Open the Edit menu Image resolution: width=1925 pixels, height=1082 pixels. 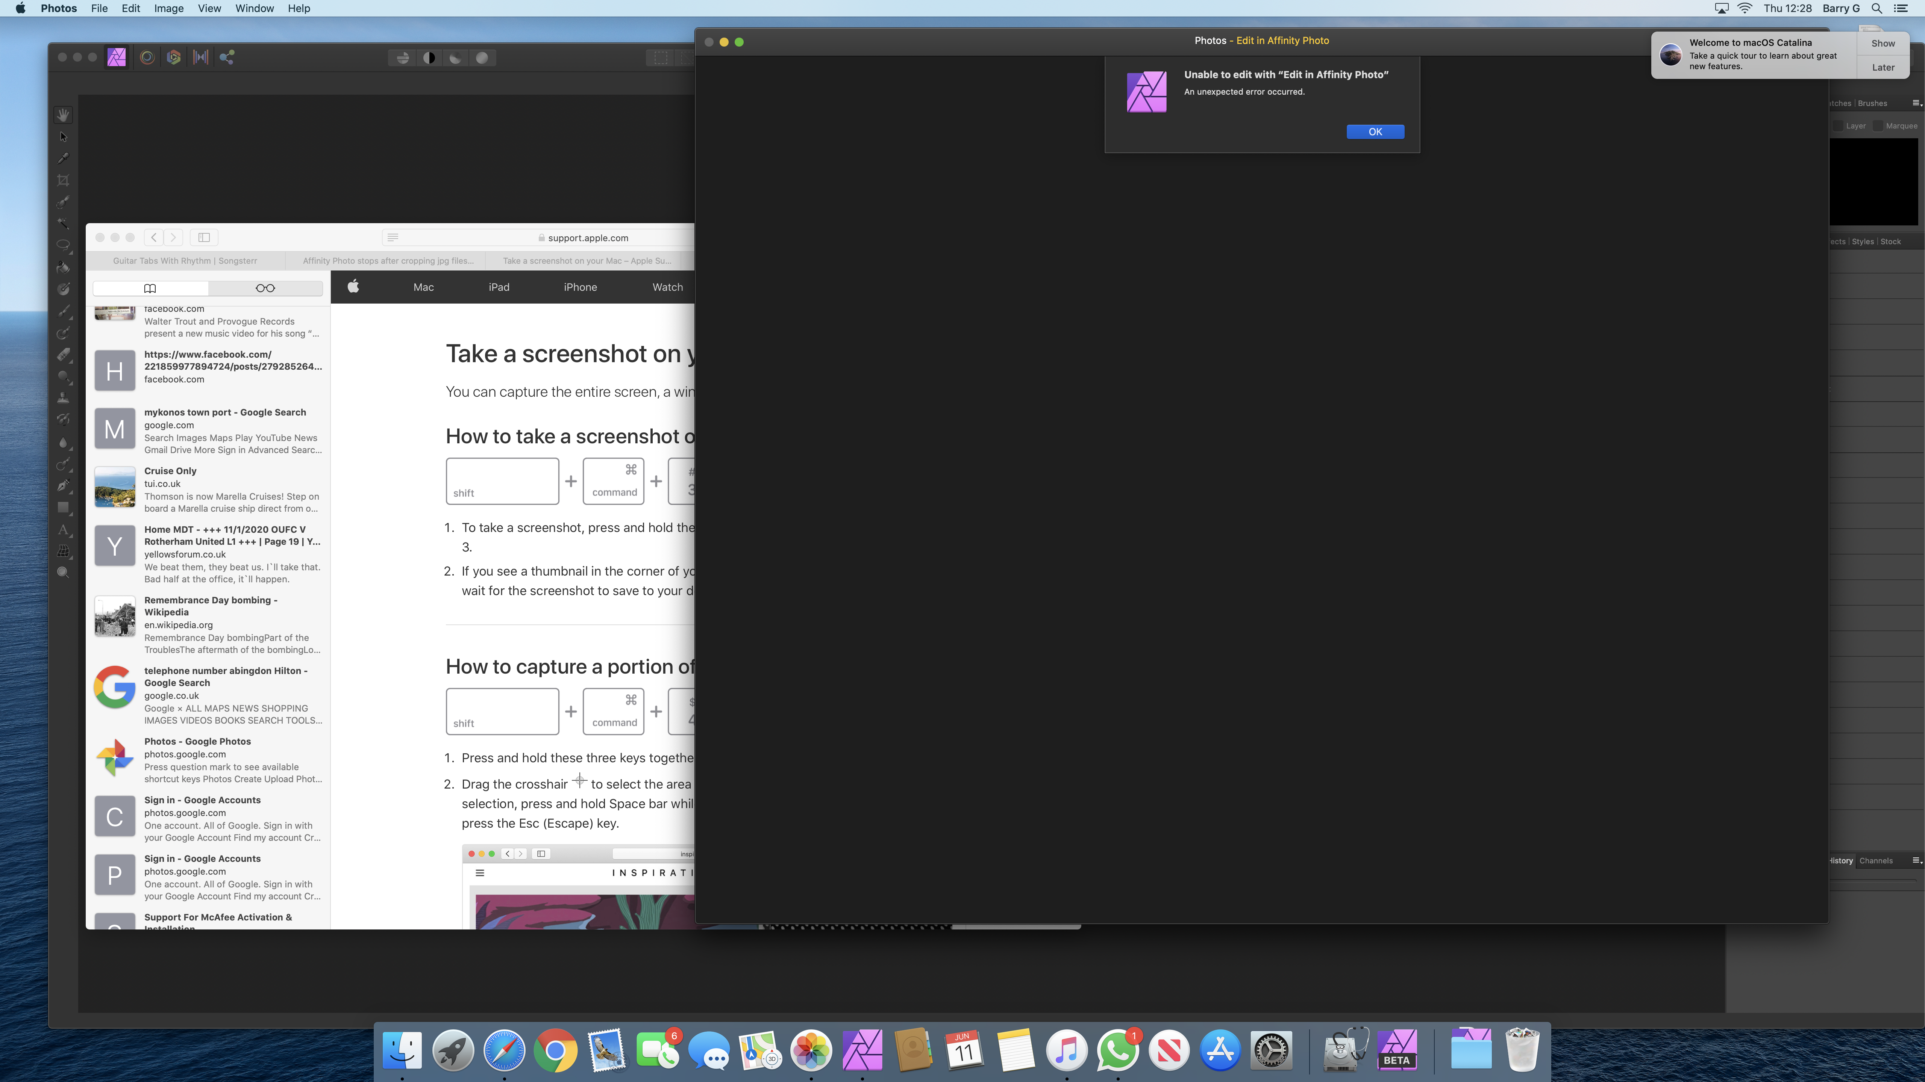click(x=131, y=8)
